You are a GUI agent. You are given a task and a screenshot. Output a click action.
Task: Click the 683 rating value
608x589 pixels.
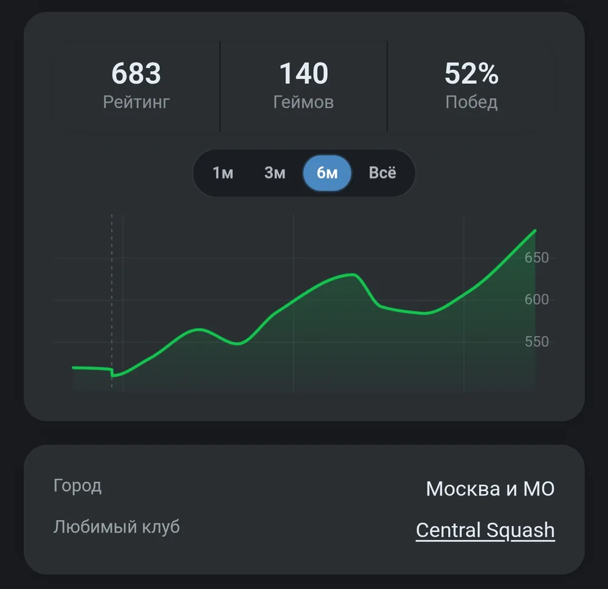pos(136,74)
